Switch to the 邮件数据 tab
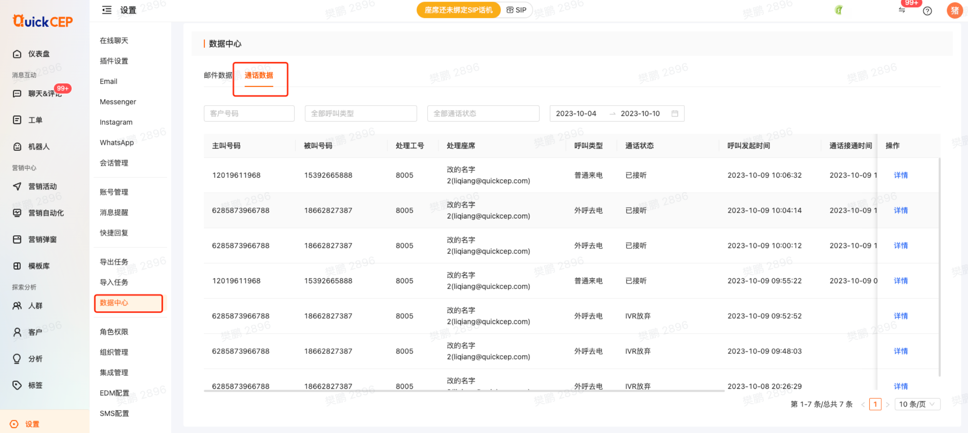This screenshot has width=968, height=433. coord(218,75)
